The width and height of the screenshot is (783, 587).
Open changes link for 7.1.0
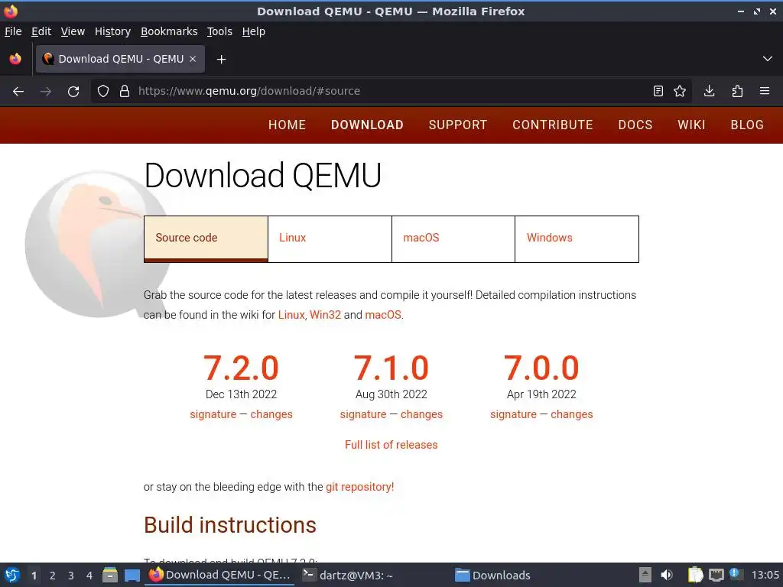[x=421, y=414]
